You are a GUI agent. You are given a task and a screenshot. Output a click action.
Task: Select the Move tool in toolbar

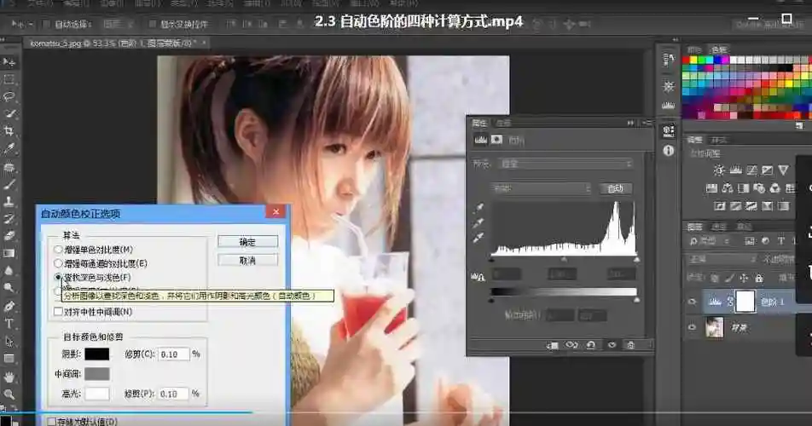click(9, 62)
